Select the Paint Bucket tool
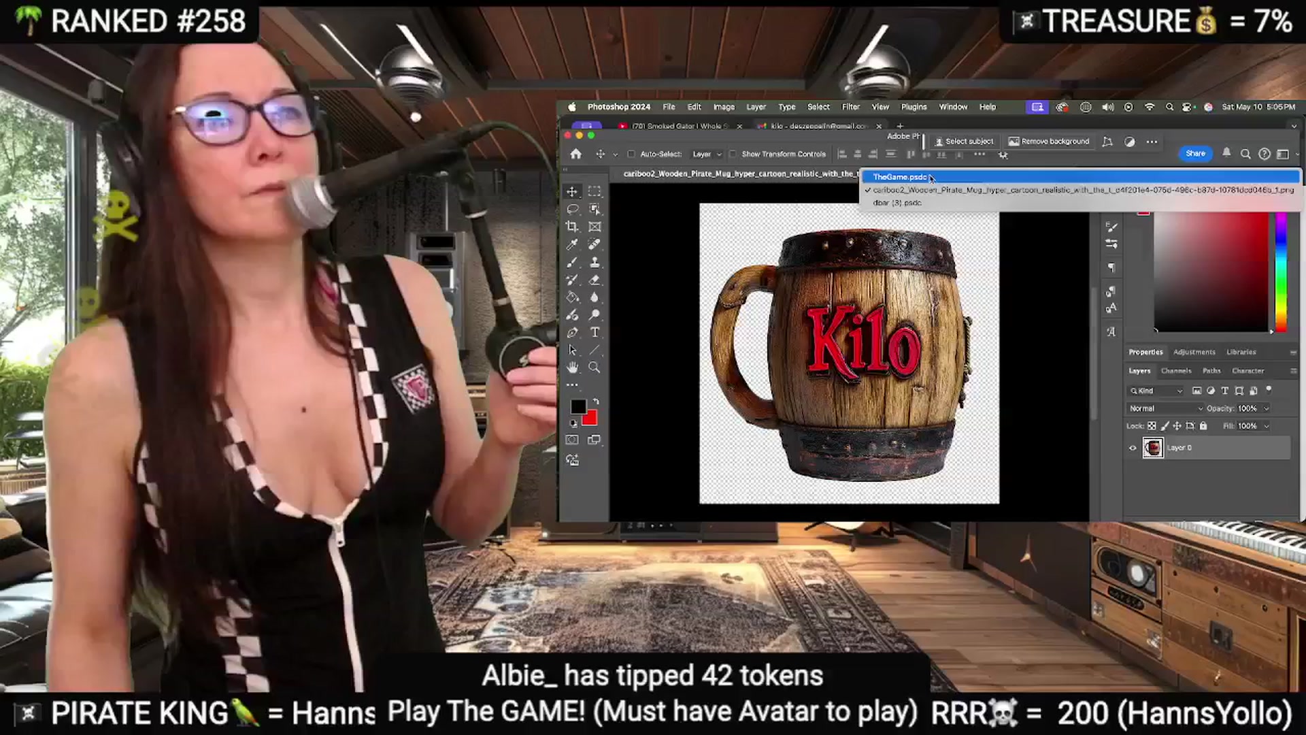The image size is (1306, 735). (572, 297)
